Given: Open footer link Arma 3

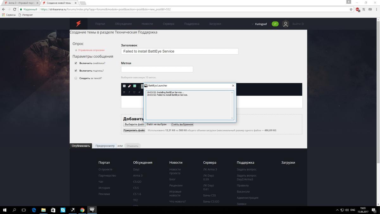Looking at the screenshot, I should 138,176.
